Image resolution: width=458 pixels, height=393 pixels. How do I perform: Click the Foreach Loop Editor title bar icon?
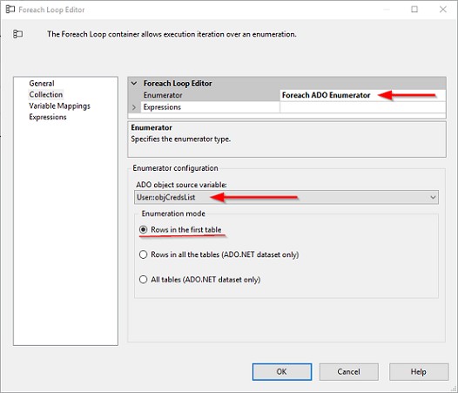tap(10, 10)
